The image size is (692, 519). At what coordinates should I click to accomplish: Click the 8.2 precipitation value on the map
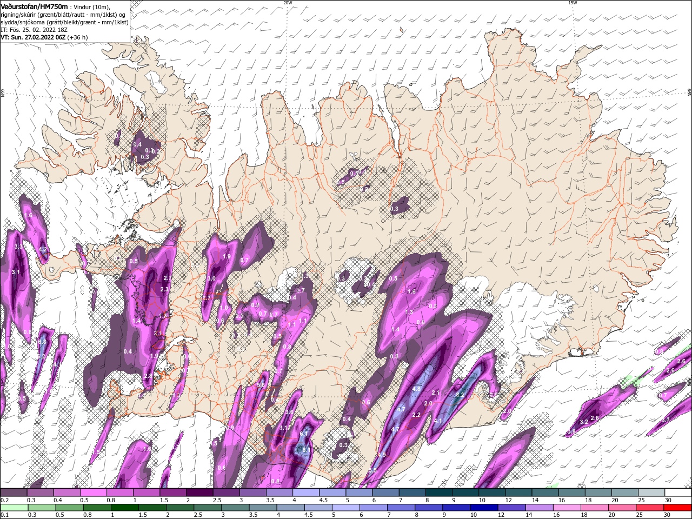[x=461, y=395]
